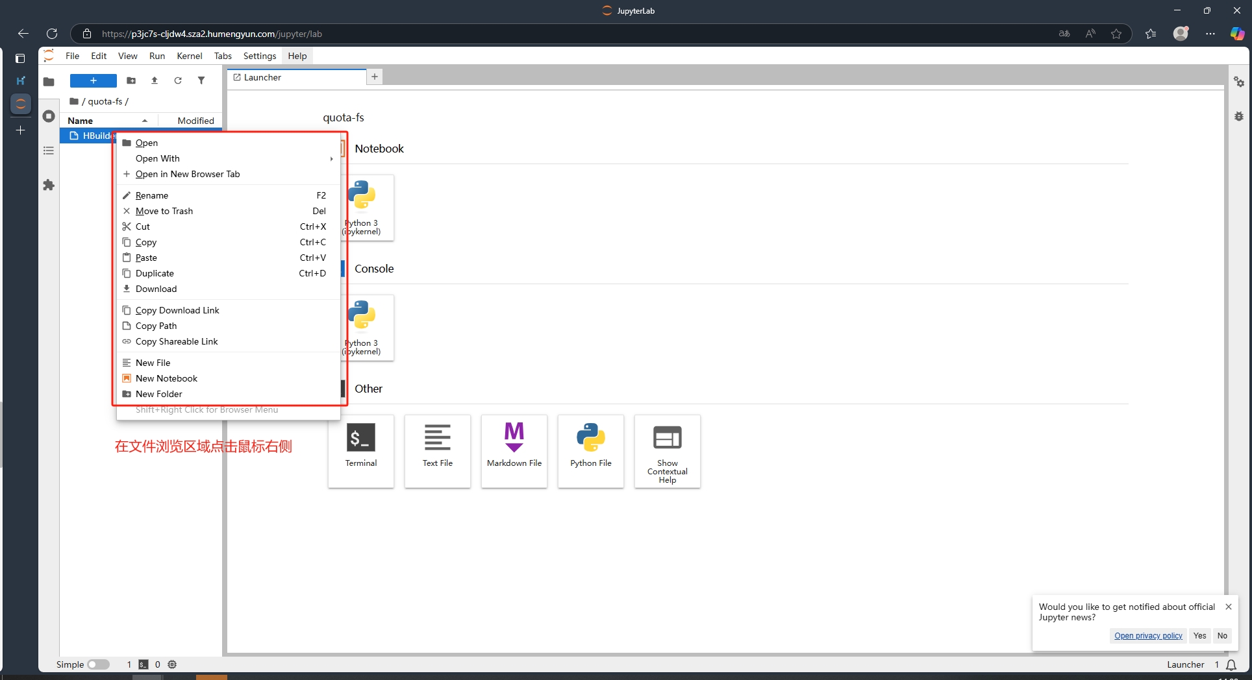This screenshot has width=1252, height=680.
Task: Launch Python 3 kernel under Console
Action: pyautogui.click(x=362, y=328)
